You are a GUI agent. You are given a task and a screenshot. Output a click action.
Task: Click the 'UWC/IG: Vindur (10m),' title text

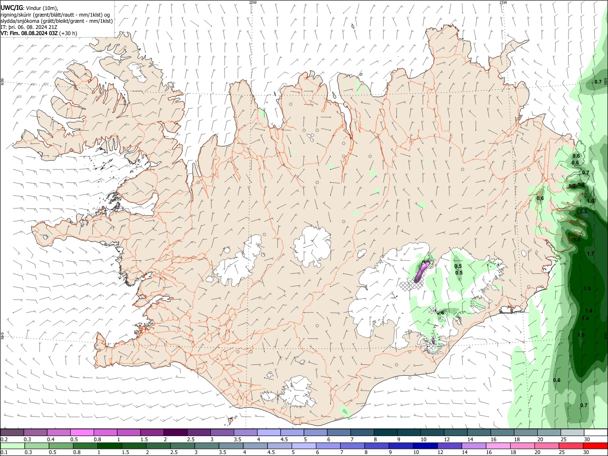(x=29, y=8)
